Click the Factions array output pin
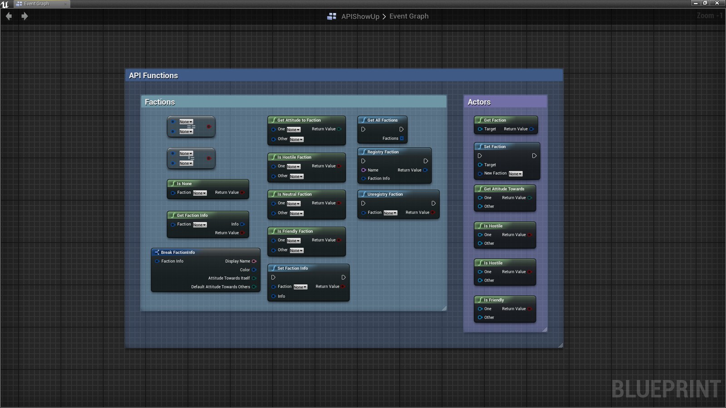726x408 pixels. [402, 138]
